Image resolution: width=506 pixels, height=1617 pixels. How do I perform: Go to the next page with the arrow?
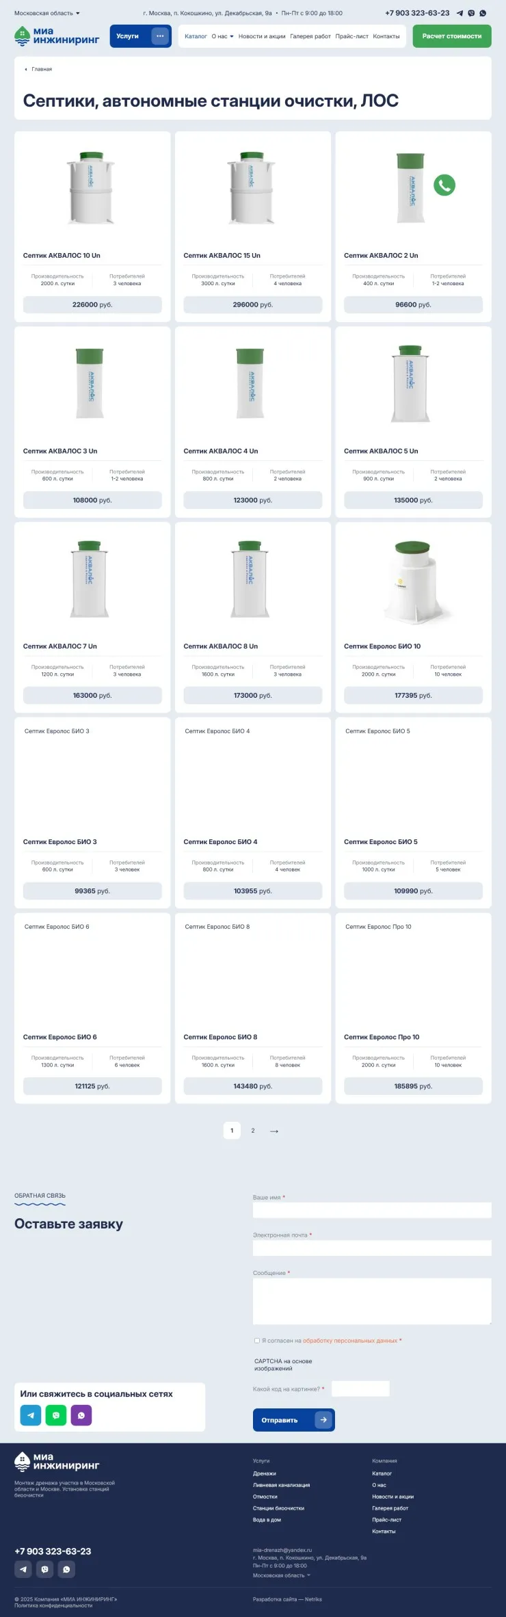click(x=274, y=1131)
